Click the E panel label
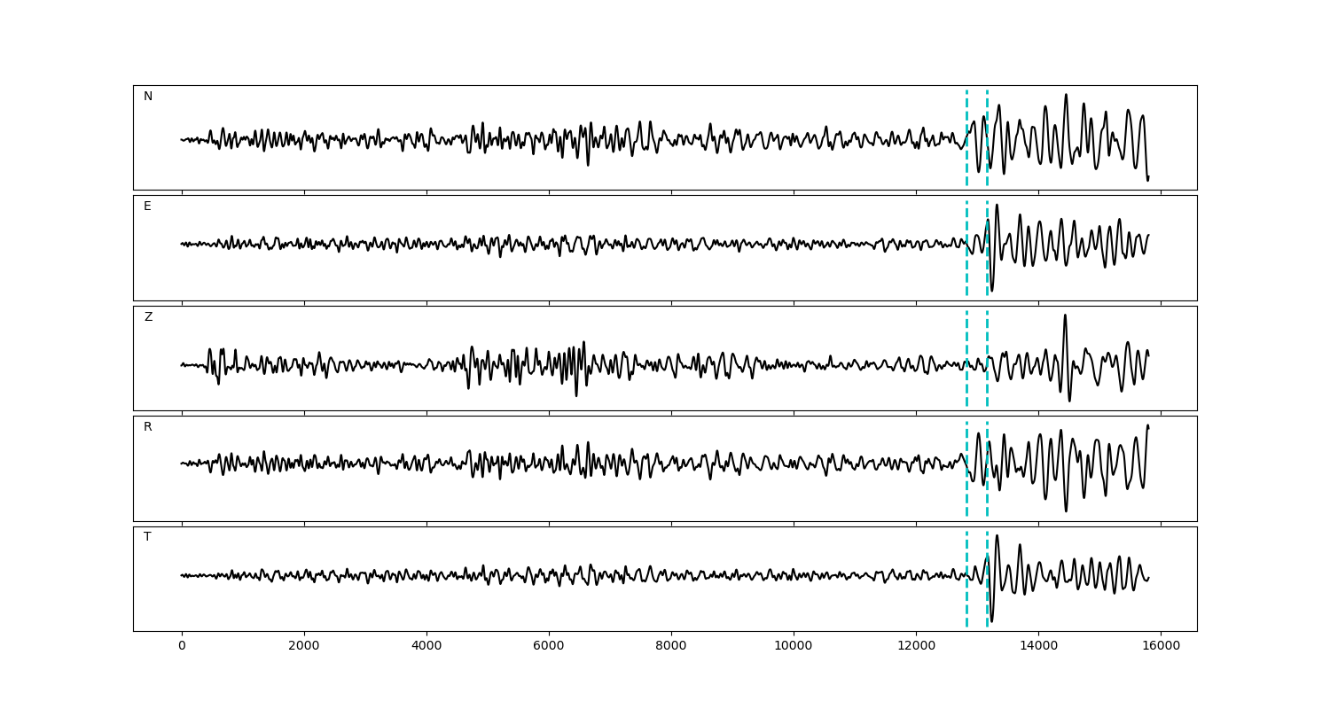Viewport: 1330px width, 709px height. 147,206
